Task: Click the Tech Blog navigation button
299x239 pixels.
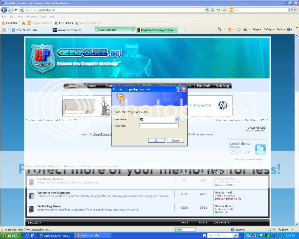Action: point(222,86)
